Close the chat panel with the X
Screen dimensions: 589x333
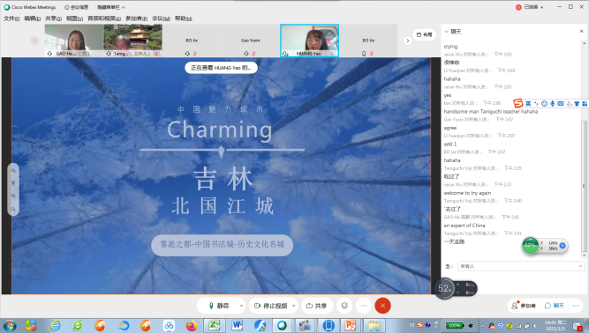(x=581, y=32)
